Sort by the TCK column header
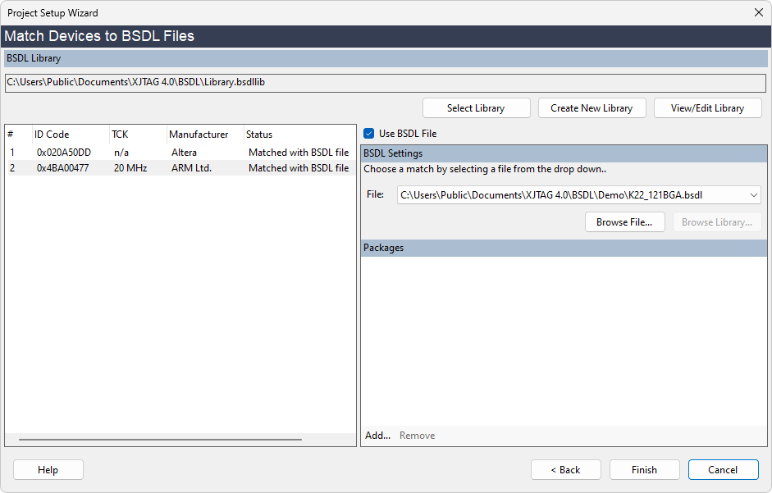The width and height of the screenshot is (772, 493). click(x=120, y=135)
